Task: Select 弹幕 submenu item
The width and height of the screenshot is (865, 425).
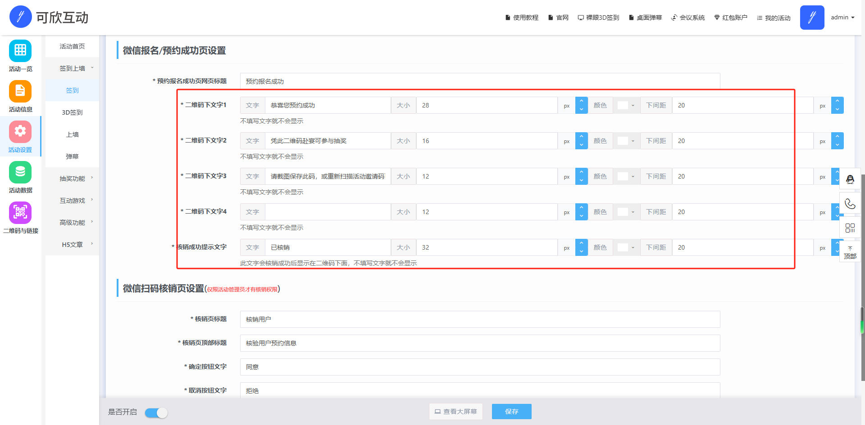Action: point(72,157)
